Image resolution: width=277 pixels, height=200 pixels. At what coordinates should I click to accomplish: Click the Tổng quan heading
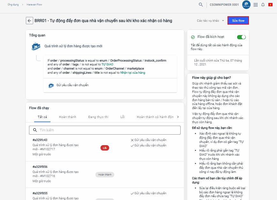[x=37, y=35]
